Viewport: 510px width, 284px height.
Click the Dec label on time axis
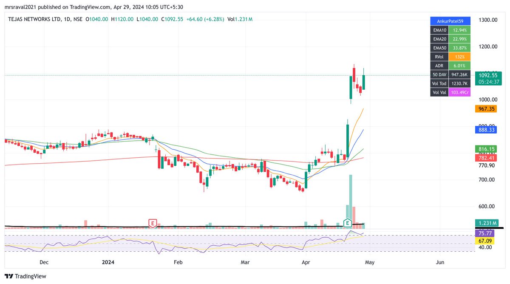[44, 263]
